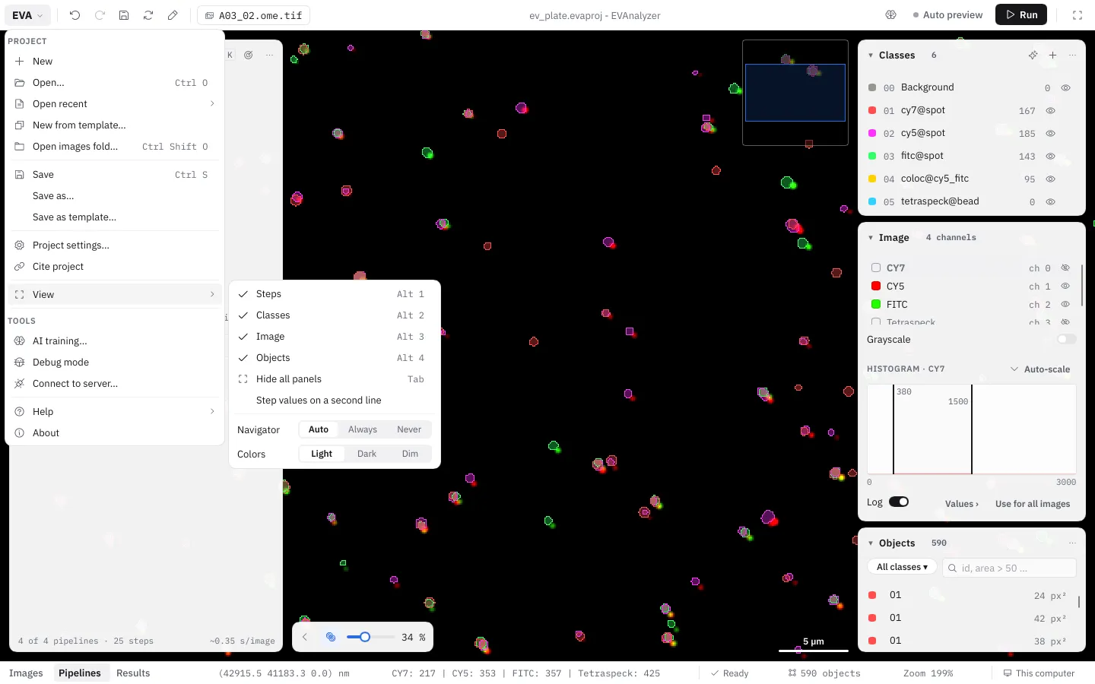
Task: Click the Values histogram link
Action: point(962,504)
